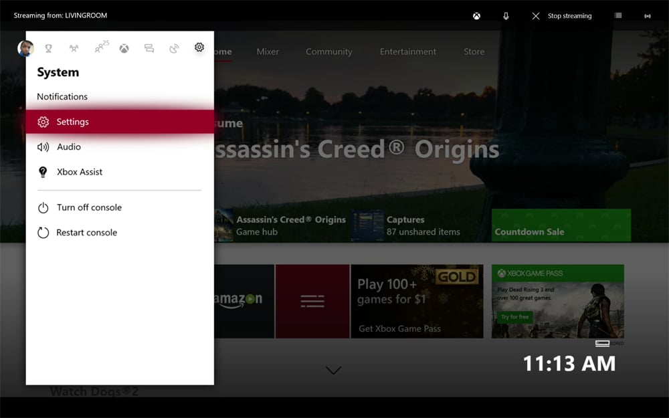Open Xbox Assist from the System menu
Viewport: 669px width, 418px height.
click(80, 172)
